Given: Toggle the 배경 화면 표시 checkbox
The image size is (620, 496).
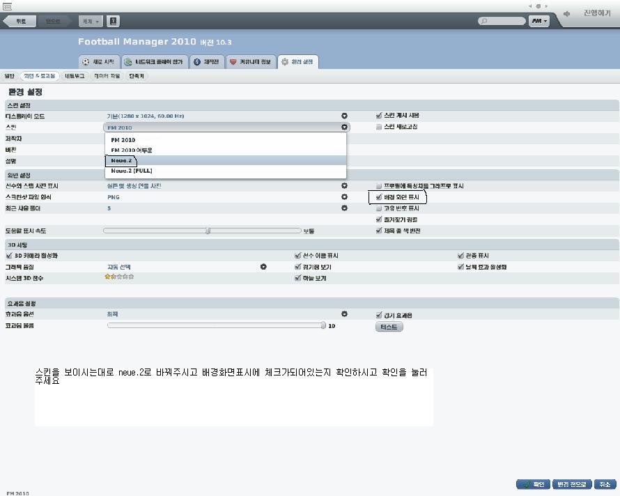Looking at the screenshot, I should point(379,197).
